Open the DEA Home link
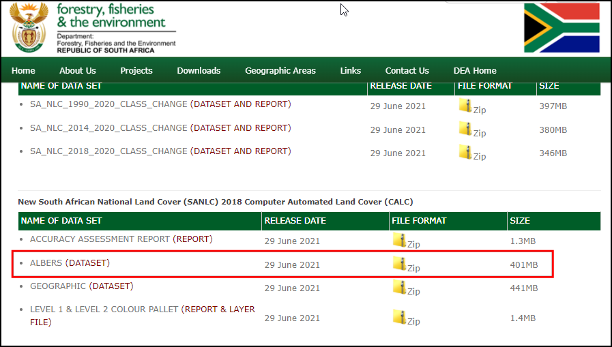This screenshot has width=612, height=347. tap(475, 71)
